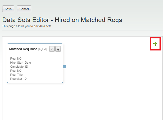Select the Recruiter_ID field
The height and width of the screenshot is (120, 163).
tap(18, 79)
